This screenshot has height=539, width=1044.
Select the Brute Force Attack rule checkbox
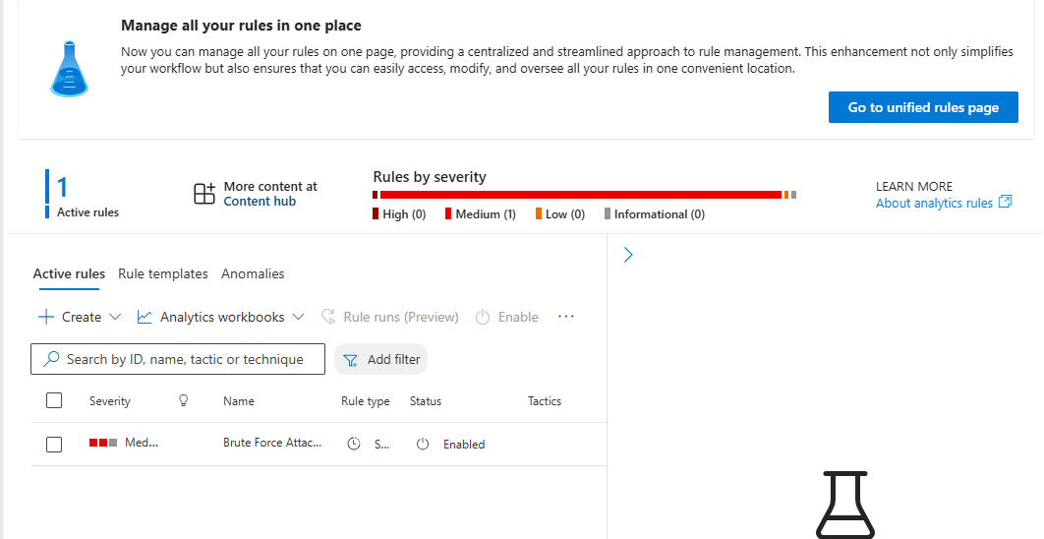click(54, 445)
